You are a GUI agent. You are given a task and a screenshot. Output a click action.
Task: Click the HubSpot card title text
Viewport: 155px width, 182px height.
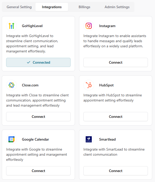coord(106,85)
